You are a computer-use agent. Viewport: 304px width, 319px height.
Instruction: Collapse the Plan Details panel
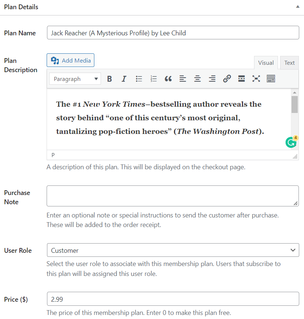(298, 7)
